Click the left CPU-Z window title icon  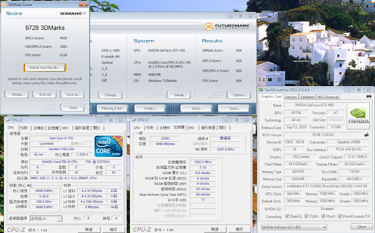tap(7, 120)
